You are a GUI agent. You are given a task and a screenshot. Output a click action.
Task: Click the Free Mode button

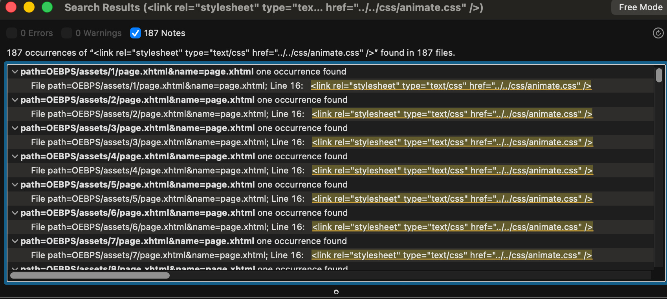640,7
